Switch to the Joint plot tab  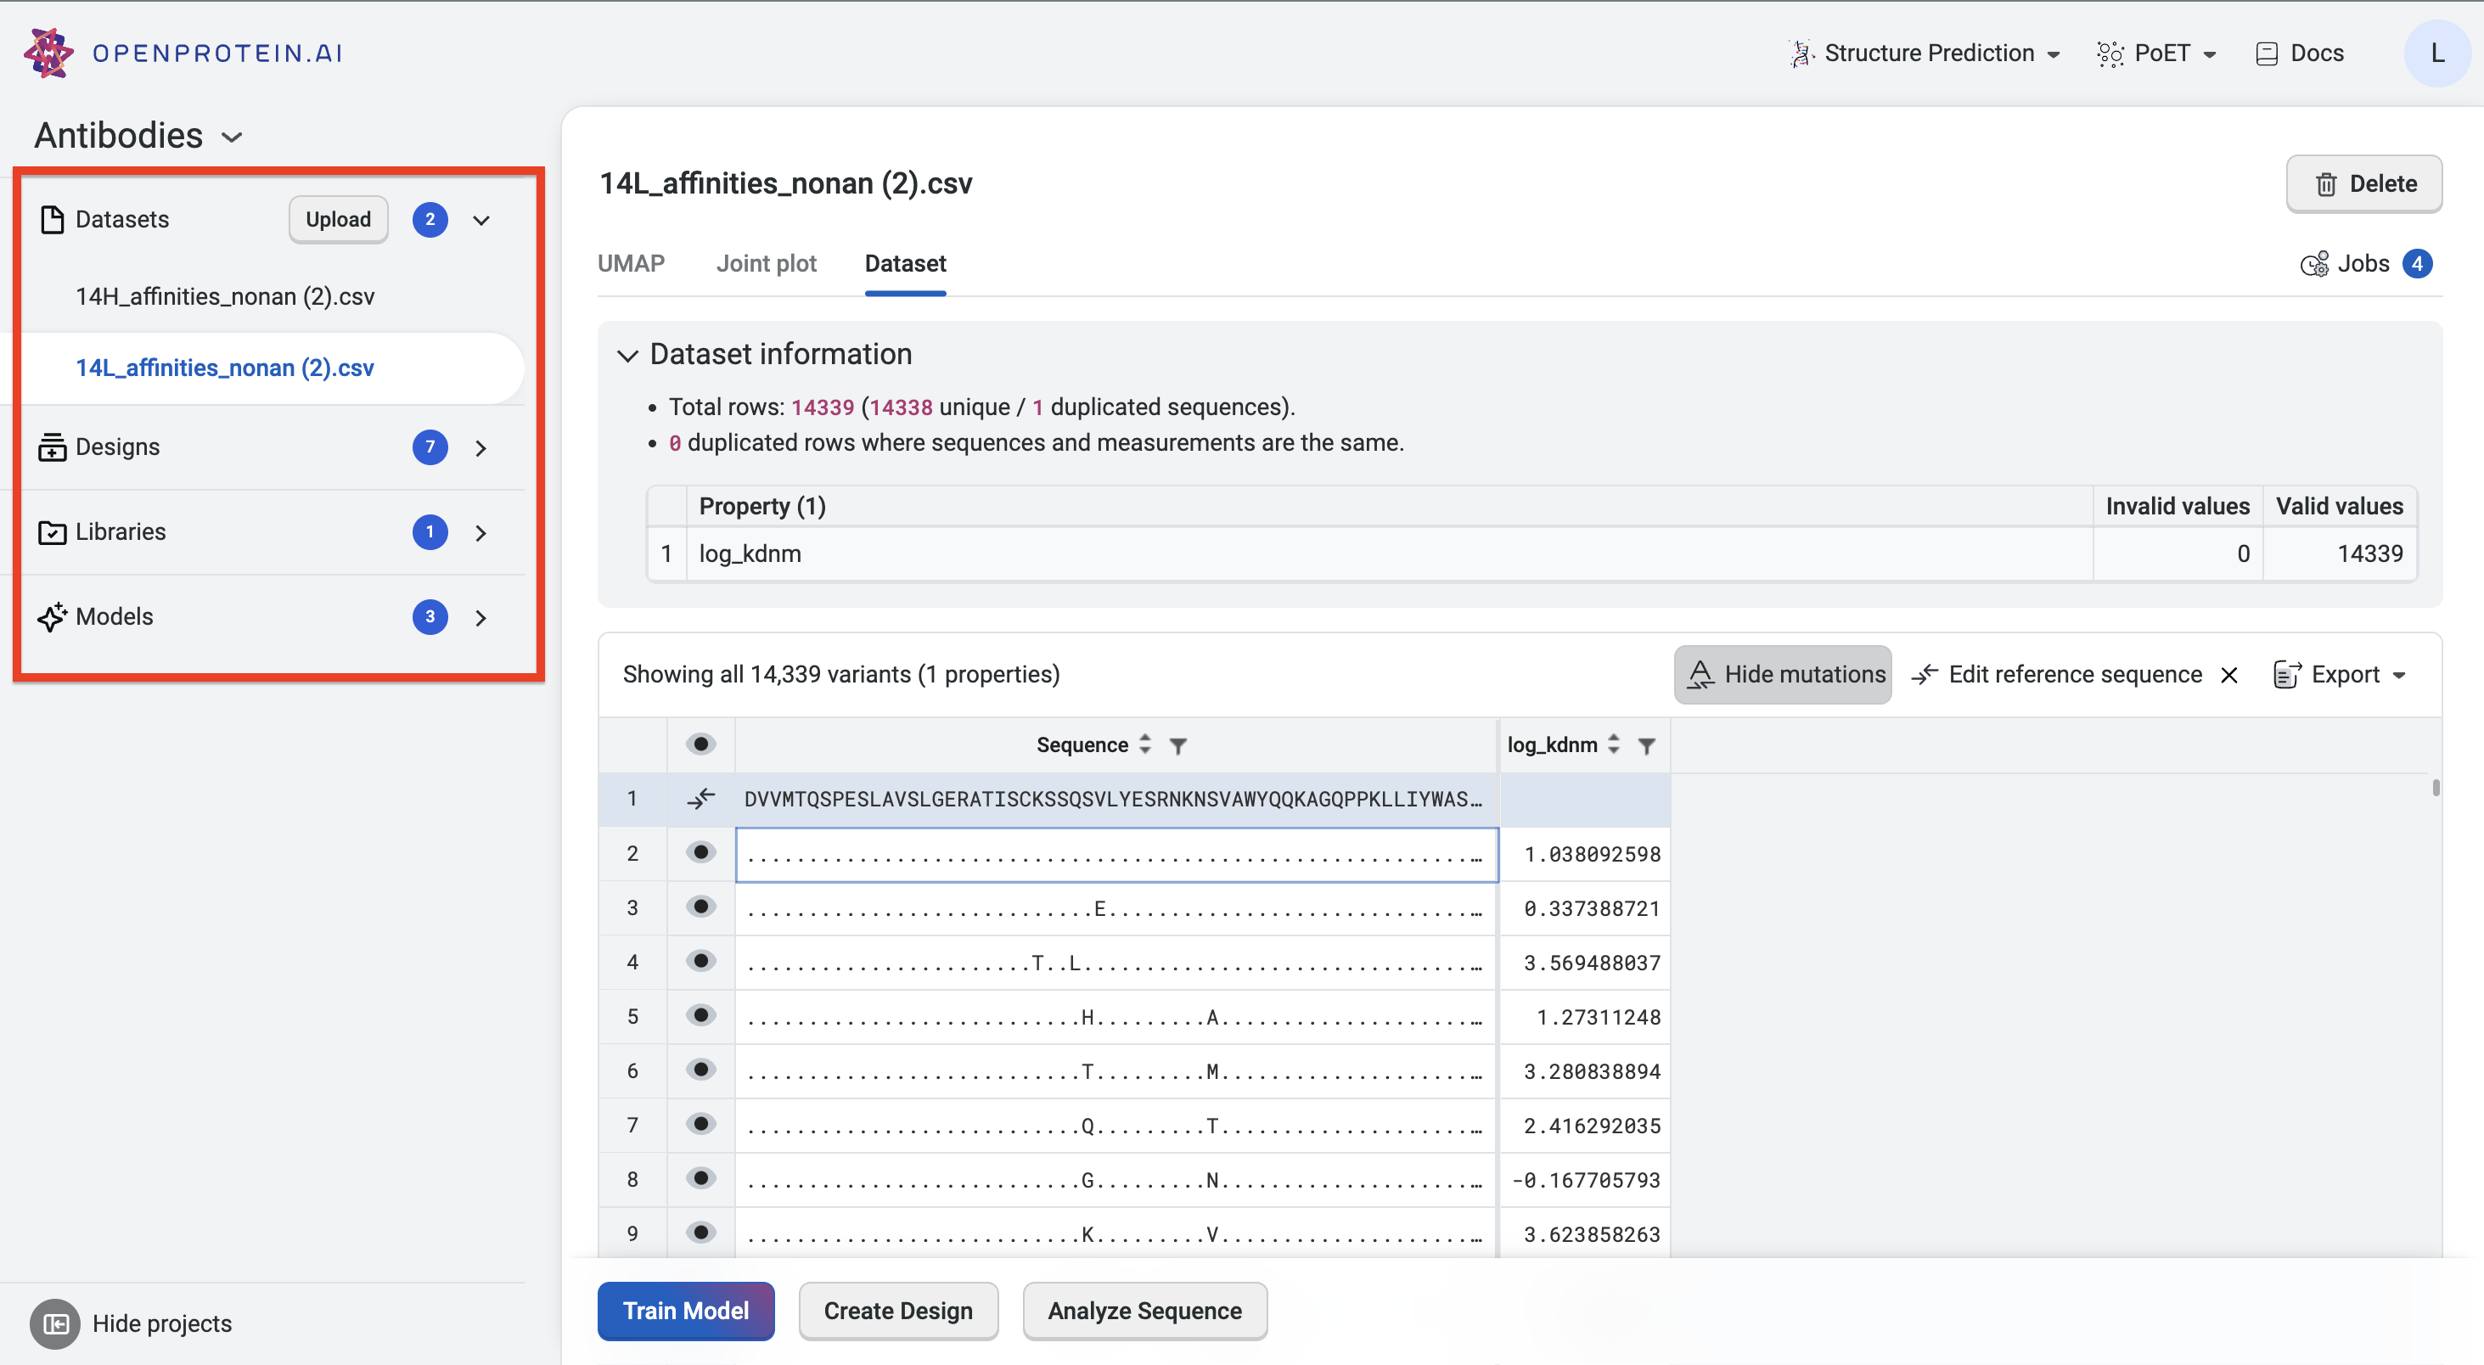click(x=766, y=263)
